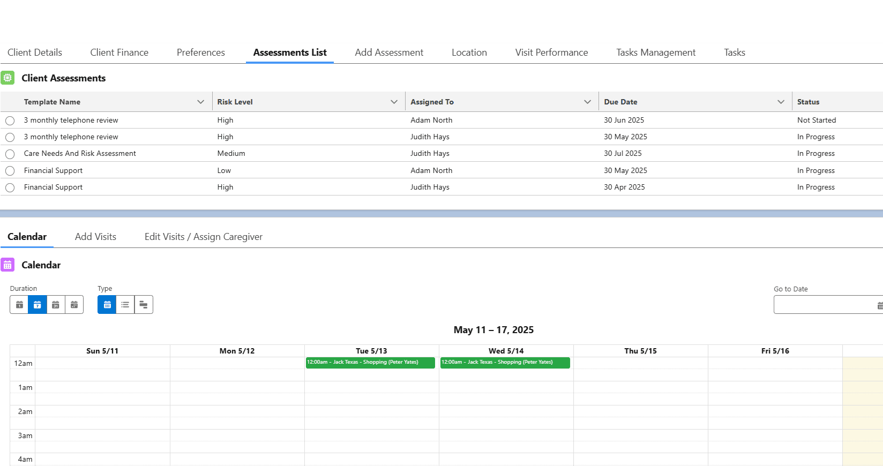Open the Client Finance tab

(x=119, y=52)
